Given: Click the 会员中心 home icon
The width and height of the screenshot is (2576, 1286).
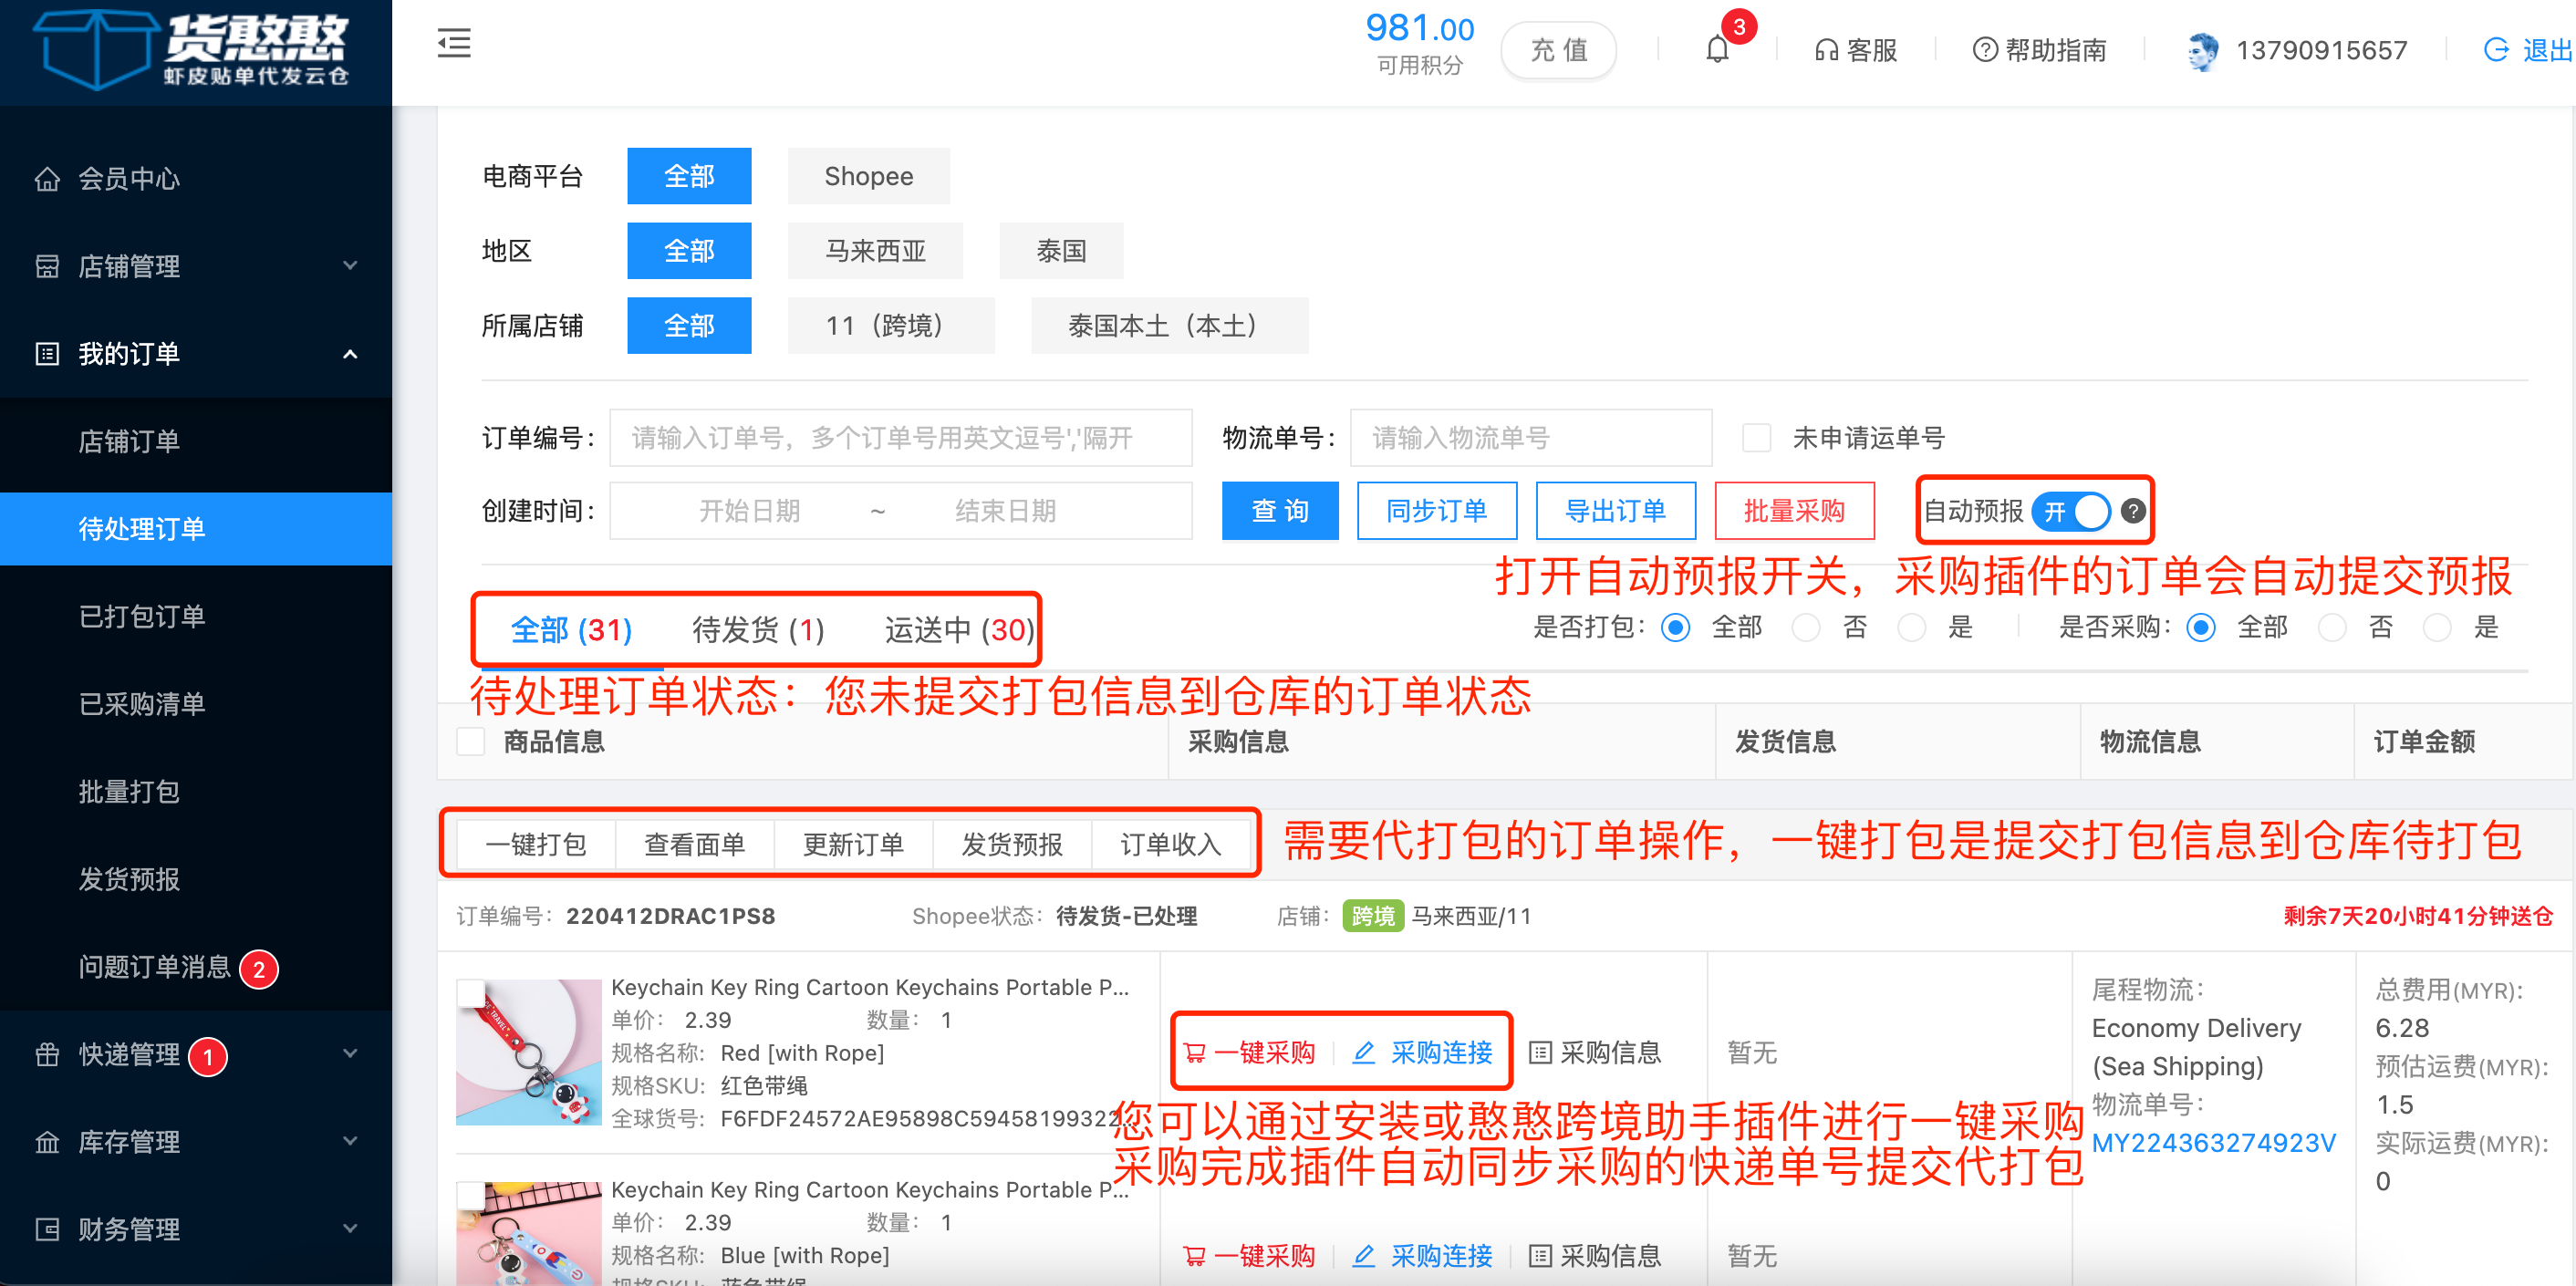Looking at the screenshot, I should (47, 179).
